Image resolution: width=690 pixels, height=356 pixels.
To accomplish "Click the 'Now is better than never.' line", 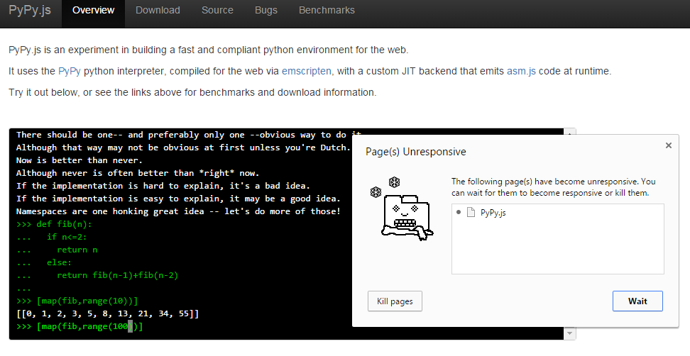I will click(80, 160).
